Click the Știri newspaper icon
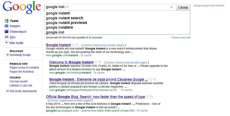This screenshot has height=116, width=230. click(7, 37)
